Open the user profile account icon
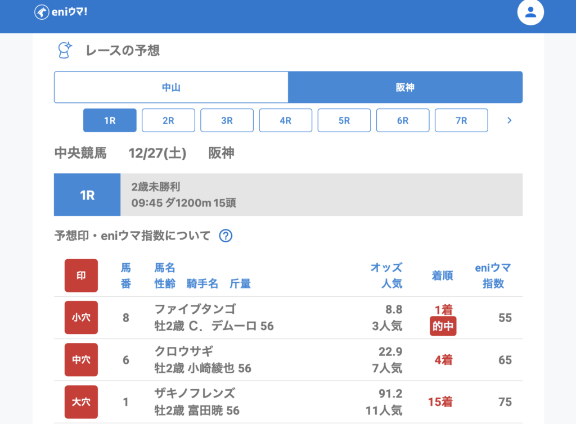576x424 pixels. [530, 12]
